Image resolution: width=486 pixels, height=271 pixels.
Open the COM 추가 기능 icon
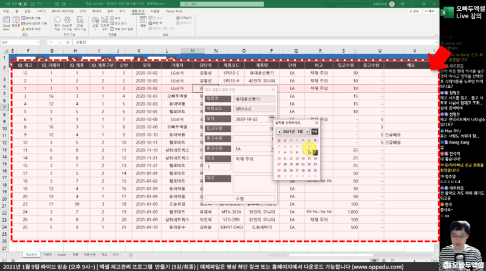[x=79, y=25]
